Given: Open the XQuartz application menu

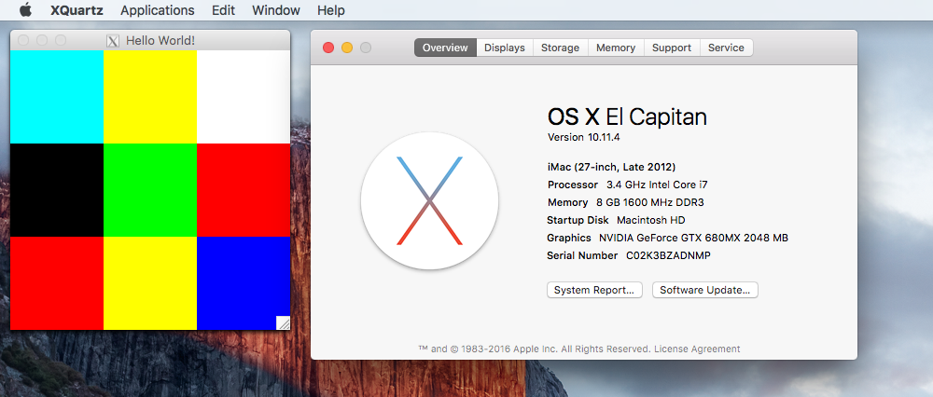Looking at the screenshot, I should tap(77, 10).
